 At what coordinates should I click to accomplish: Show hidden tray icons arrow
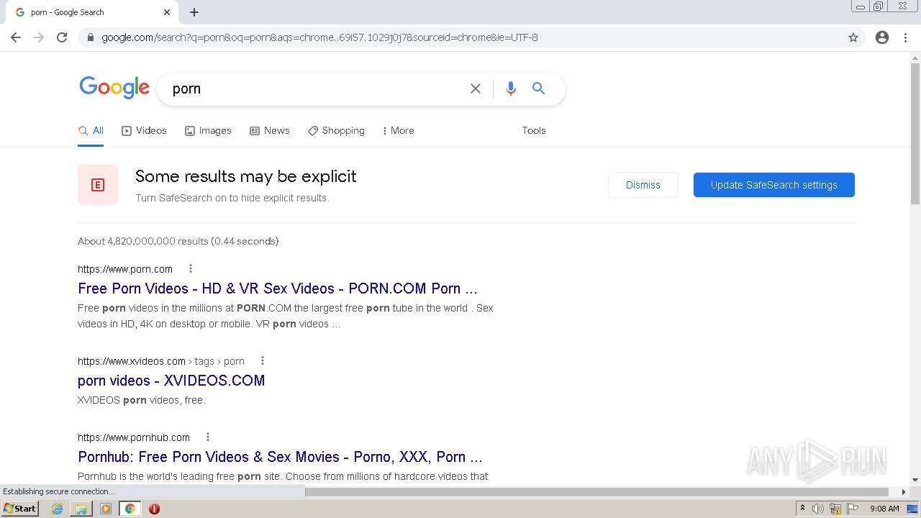point(803,509)
